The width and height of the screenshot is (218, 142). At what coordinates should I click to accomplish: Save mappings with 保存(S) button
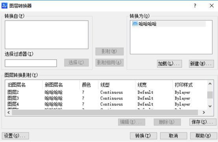pos(203,122)
